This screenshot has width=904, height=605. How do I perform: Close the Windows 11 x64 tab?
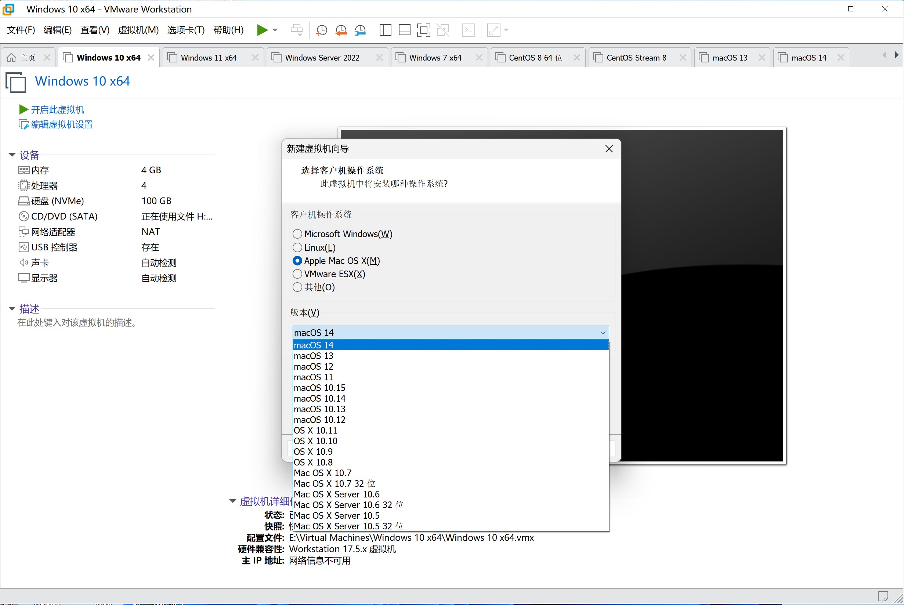(x=255, y=58)
